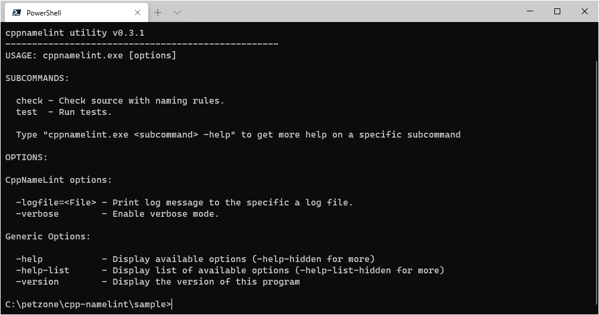Click the 'check' subcommand text

click(29, 101)
